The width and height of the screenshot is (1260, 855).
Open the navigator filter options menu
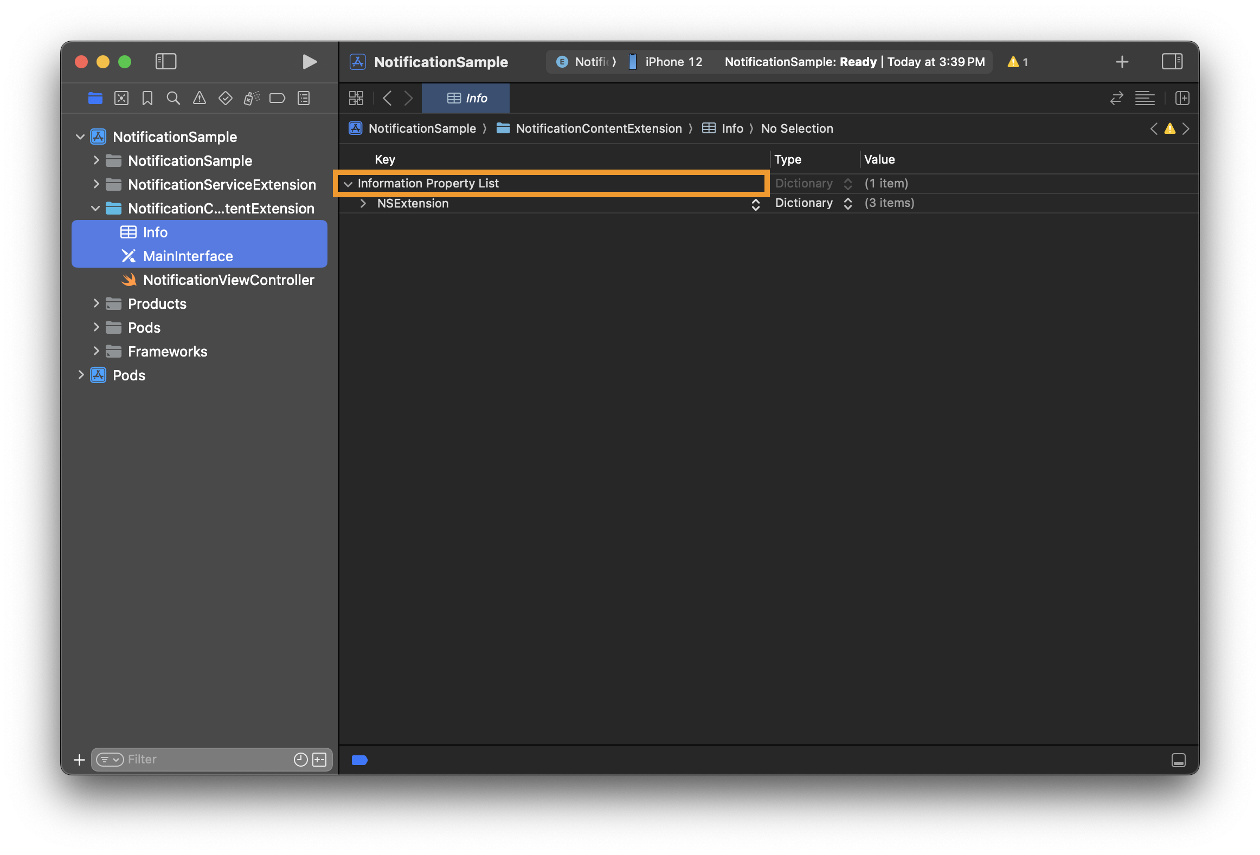(110, 760)
